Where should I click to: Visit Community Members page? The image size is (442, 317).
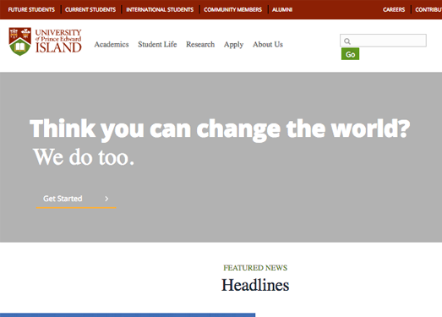[233, 9]
